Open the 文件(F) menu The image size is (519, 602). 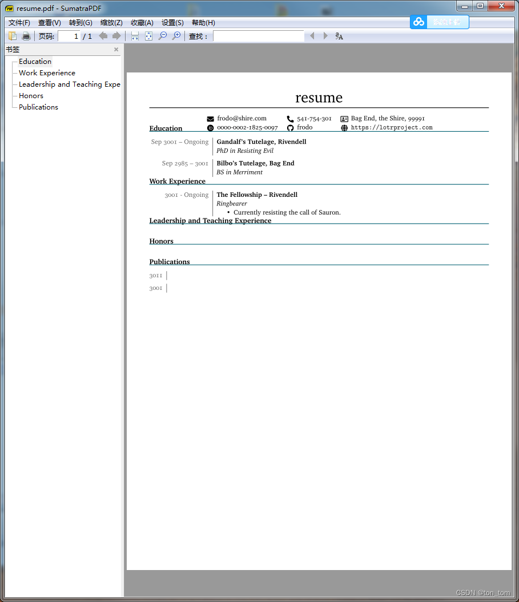(x=19, y=23)
